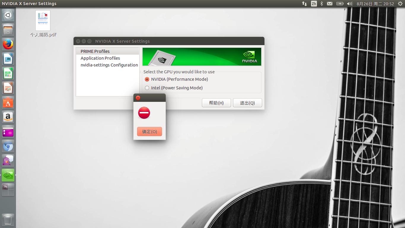
Task: Launch Chromium web browser
Action: pos(8,146)
